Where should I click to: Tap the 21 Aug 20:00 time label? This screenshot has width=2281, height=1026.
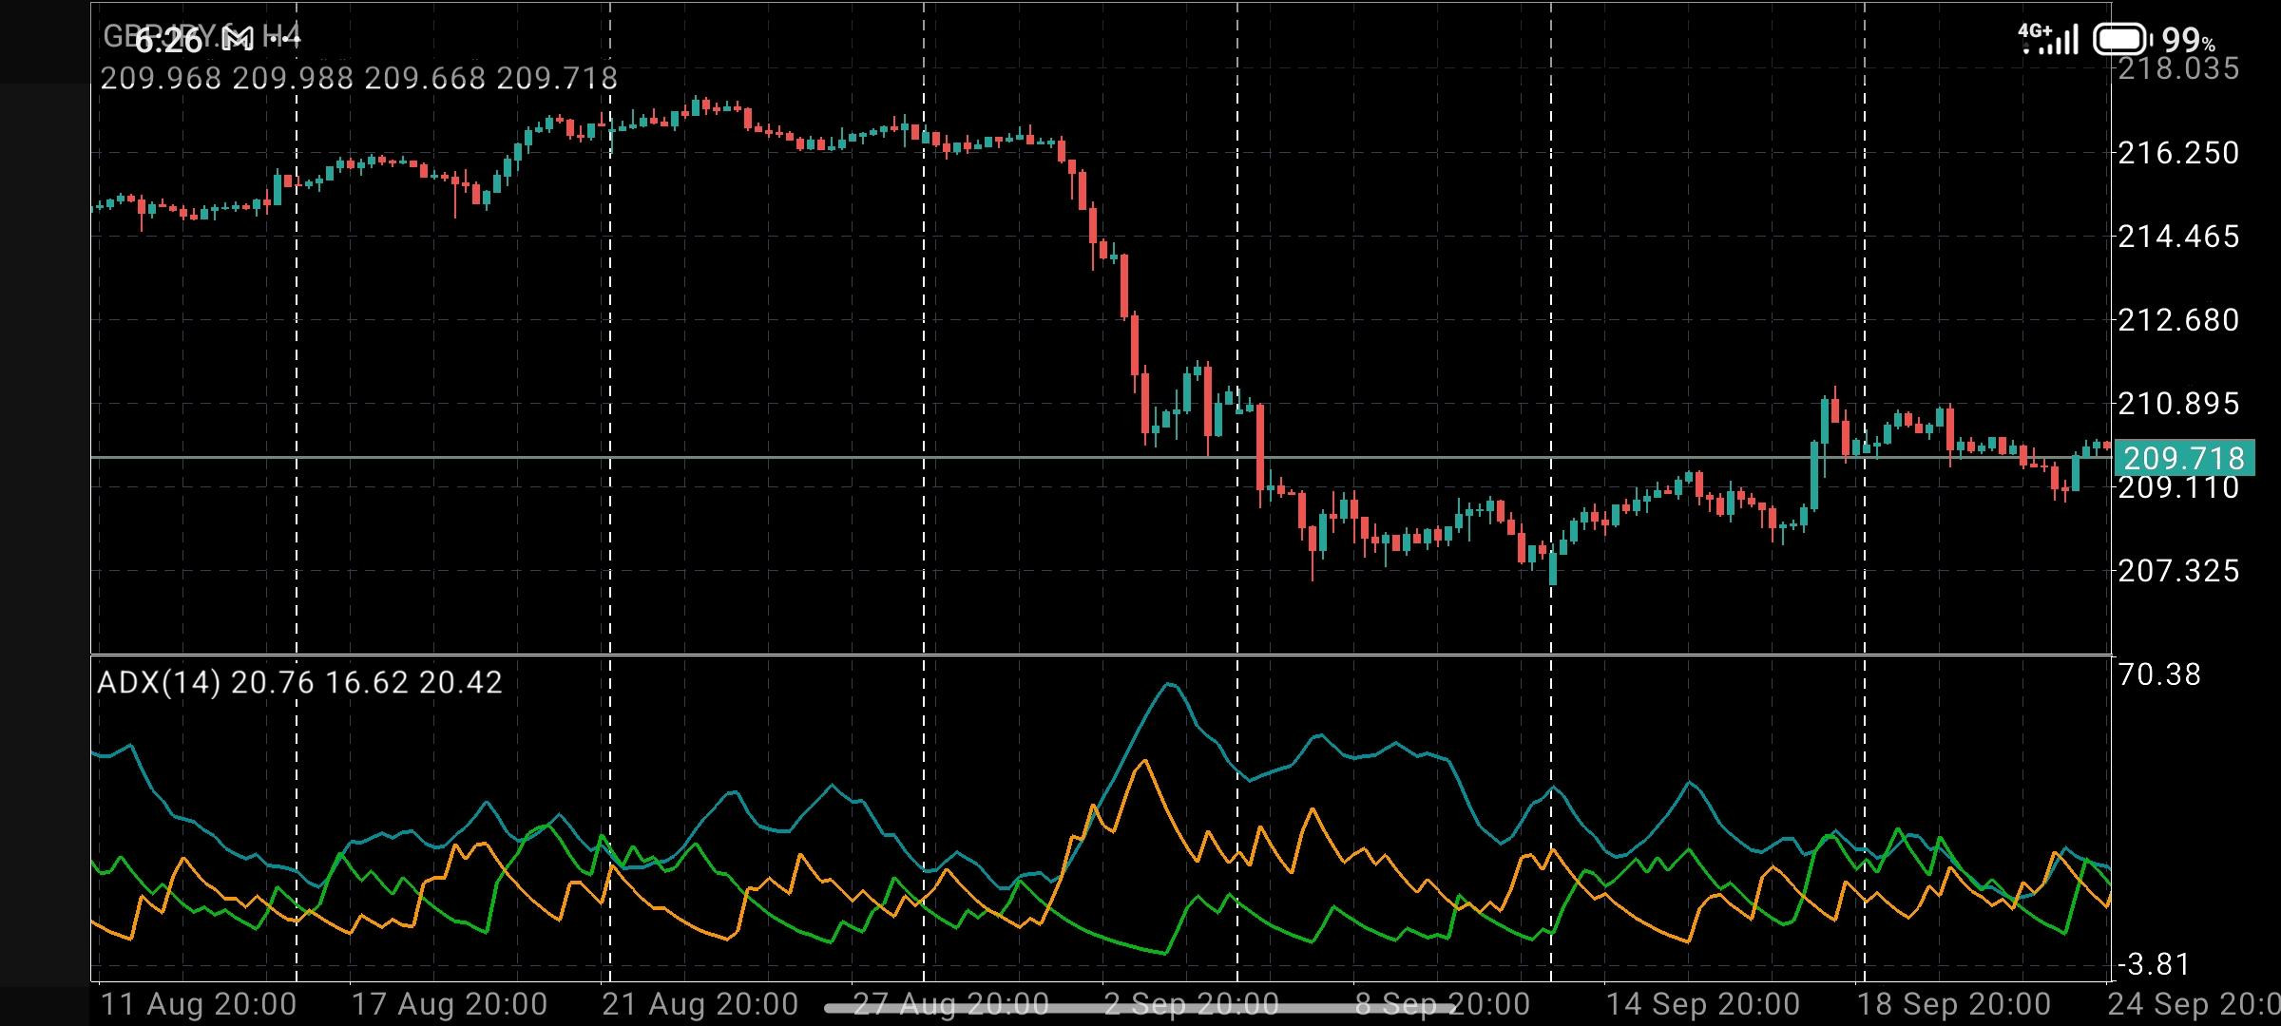tap(700, 1004)
